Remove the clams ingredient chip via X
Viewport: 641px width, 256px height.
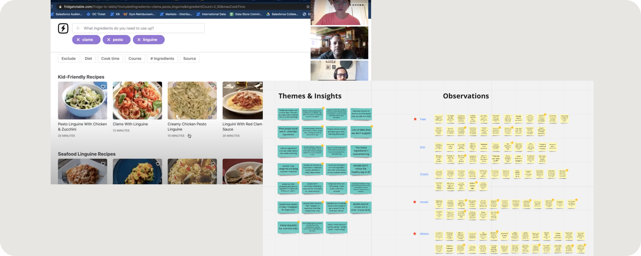[x=78, y=40]
